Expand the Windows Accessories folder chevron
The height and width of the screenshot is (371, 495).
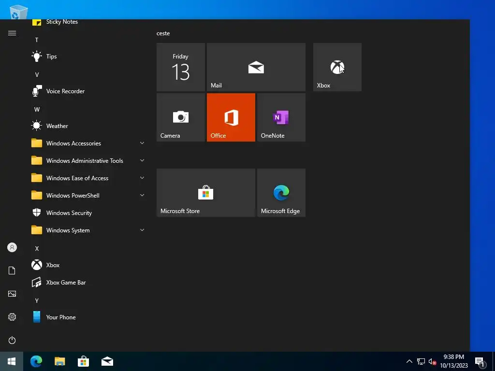coord(142,143)
